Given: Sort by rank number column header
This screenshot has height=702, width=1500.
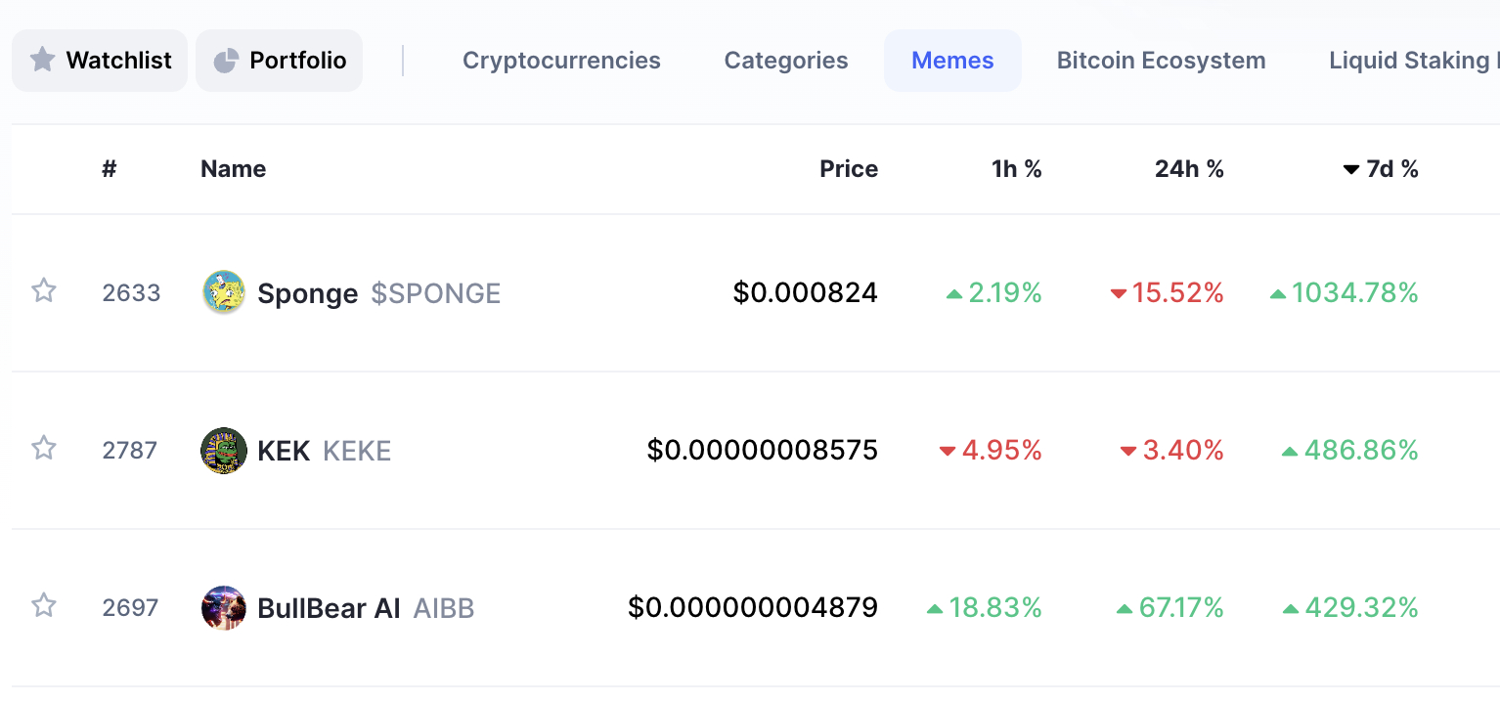Looking at the screenshot, I should (110, 169).
